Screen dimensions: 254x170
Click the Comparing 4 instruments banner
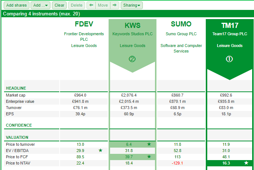tap(128, 14)
